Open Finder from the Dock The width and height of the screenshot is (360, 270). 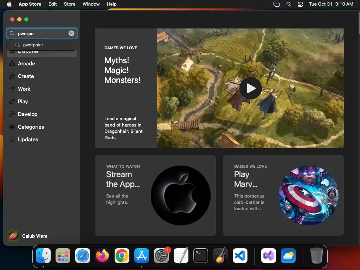(43, 256)
